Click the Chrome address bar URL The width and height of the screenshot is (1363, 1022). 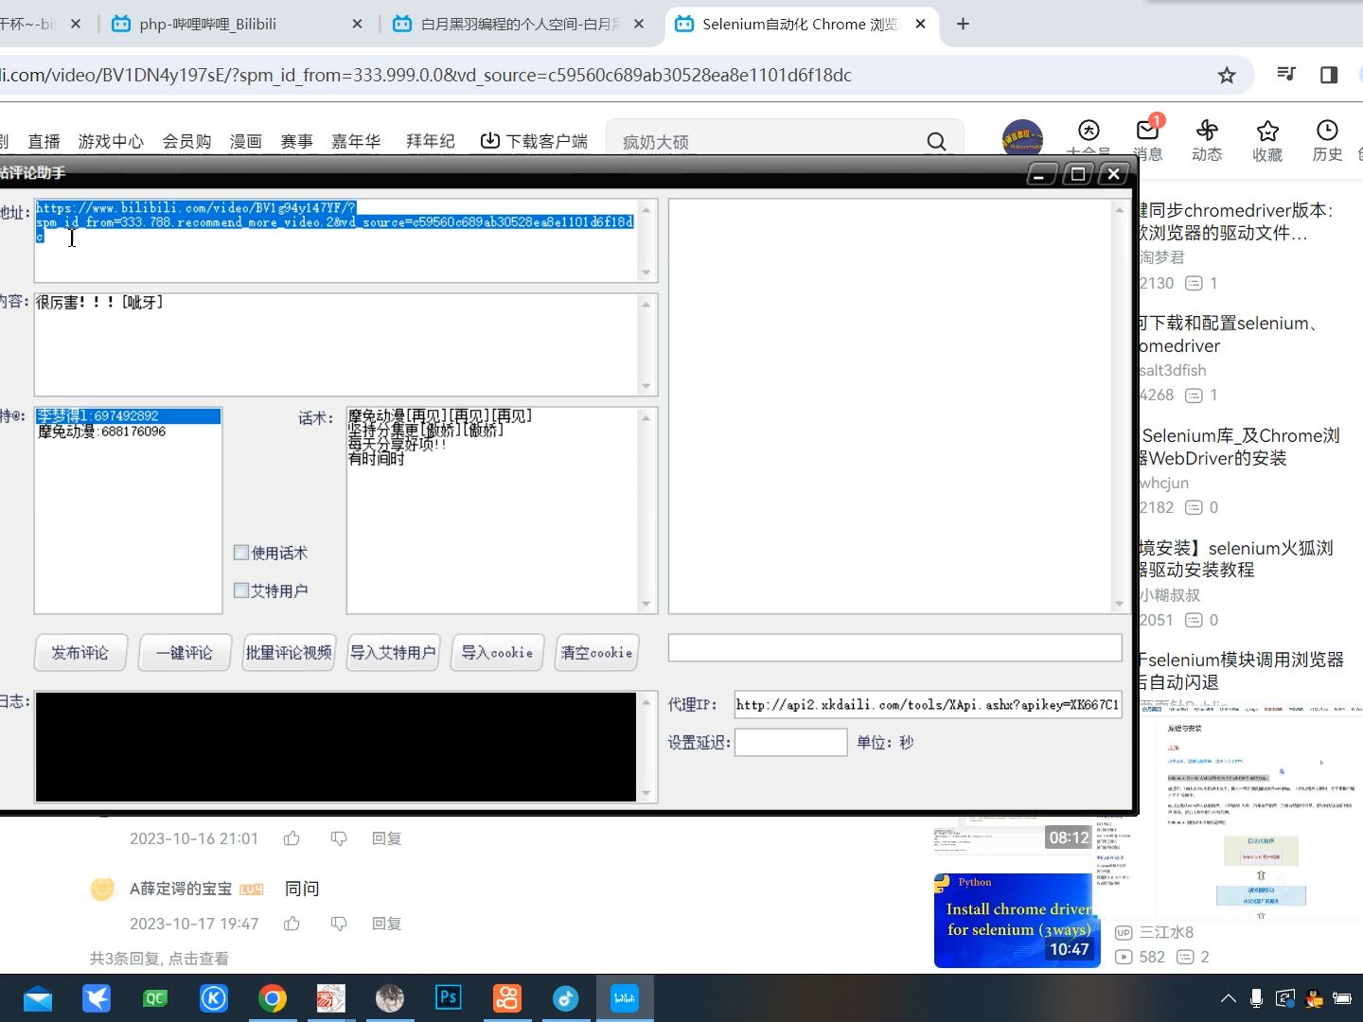coord(426,76)
